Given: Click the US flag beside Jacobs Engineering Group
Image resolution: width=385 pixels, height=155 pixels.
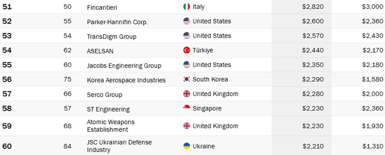Looking at the screenshot, I should click(x=187, y=65).
